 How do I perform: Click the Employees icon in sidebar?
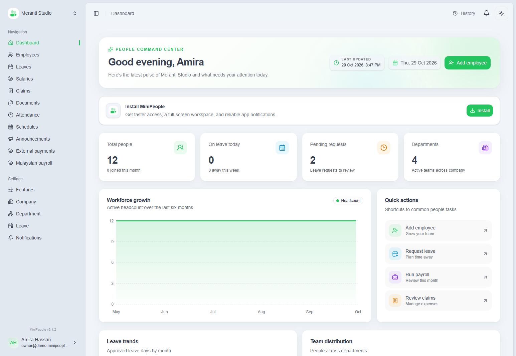pos(11,55)
